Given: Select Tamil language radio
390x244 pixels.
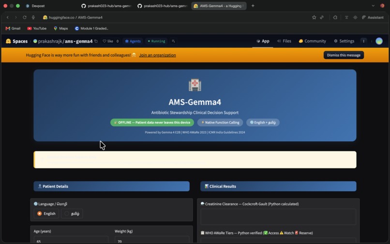Looking at the screenshot, I should click(x=72, y=213).
